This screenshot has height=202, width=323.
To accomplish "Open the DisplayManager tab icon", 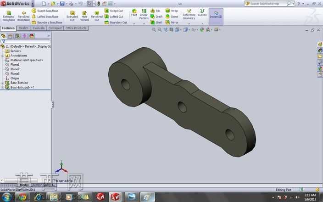I will (32, 36).
